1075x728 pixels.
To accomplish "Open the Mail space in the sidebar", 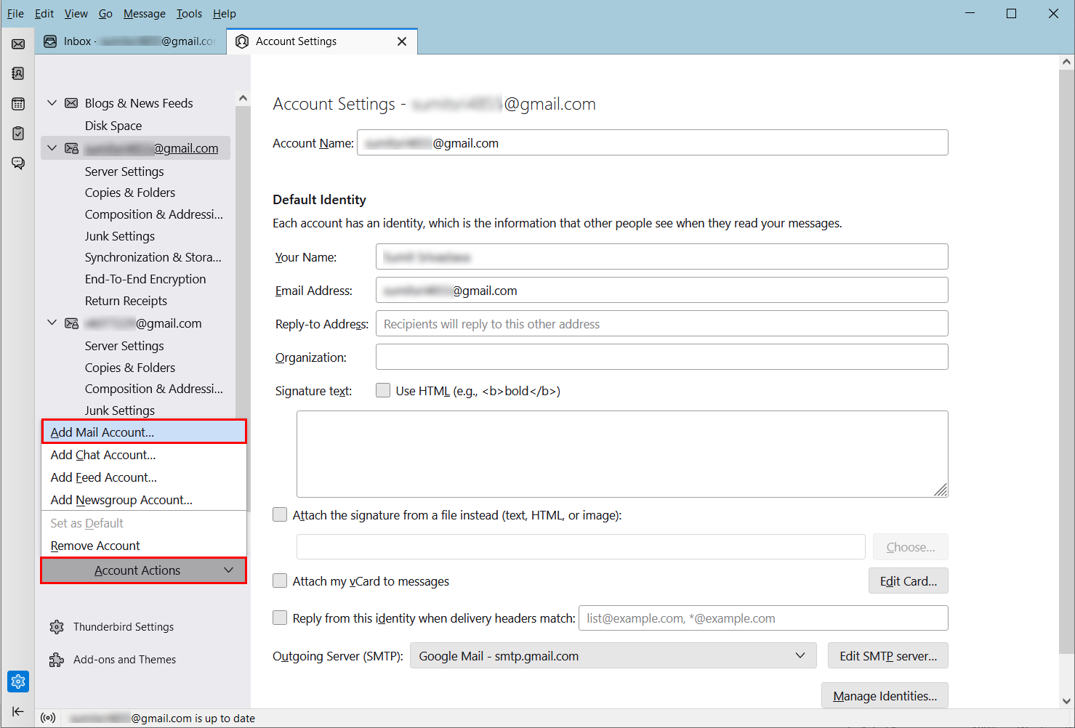I will point(18,44).
